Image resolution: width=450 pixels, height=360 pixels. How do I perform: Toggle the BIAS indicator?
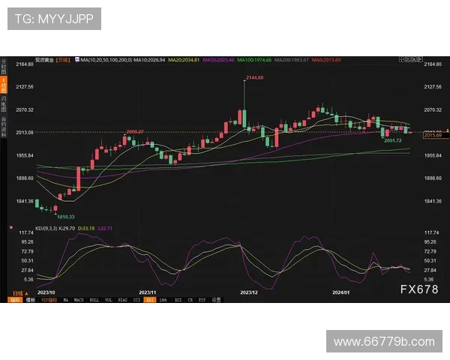coord(122,298)
